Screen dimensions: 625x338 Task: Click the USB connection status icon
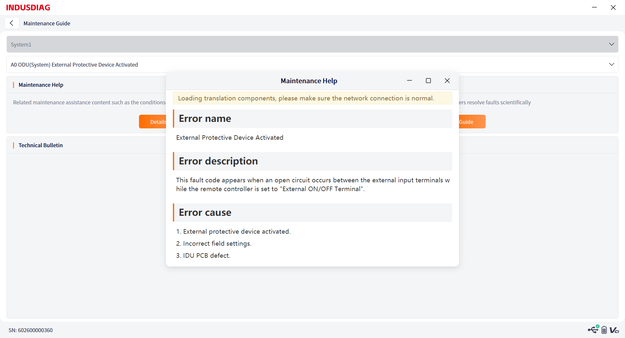pos(593,329)
